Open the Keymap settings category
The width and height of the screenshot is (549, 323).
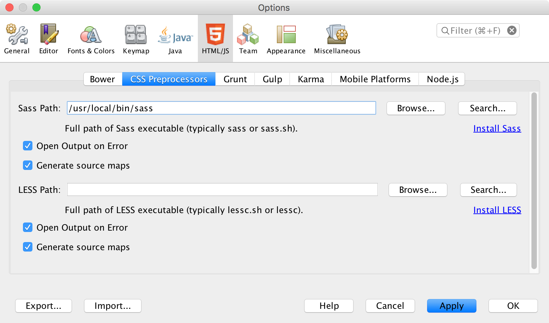136,39
